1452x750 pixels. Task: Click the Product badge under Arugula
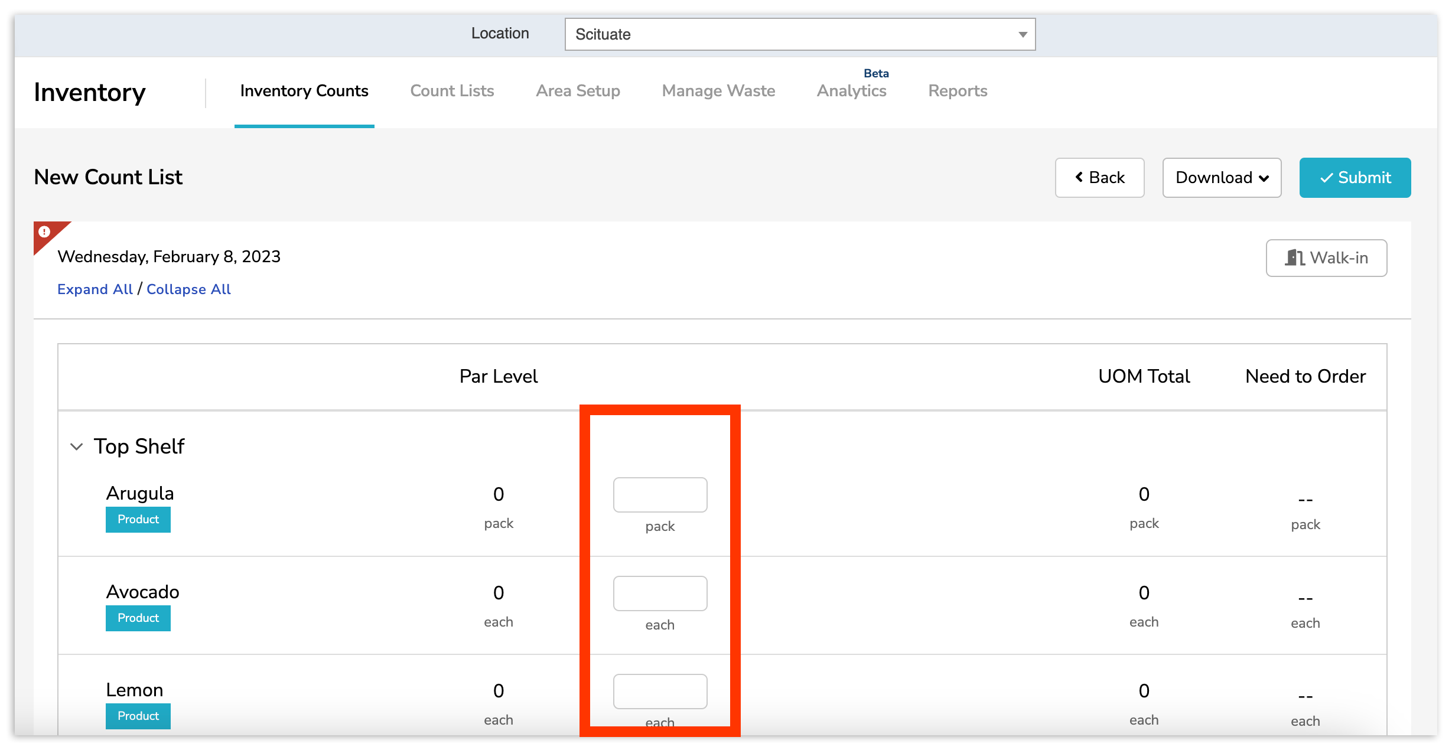[138, 520]
